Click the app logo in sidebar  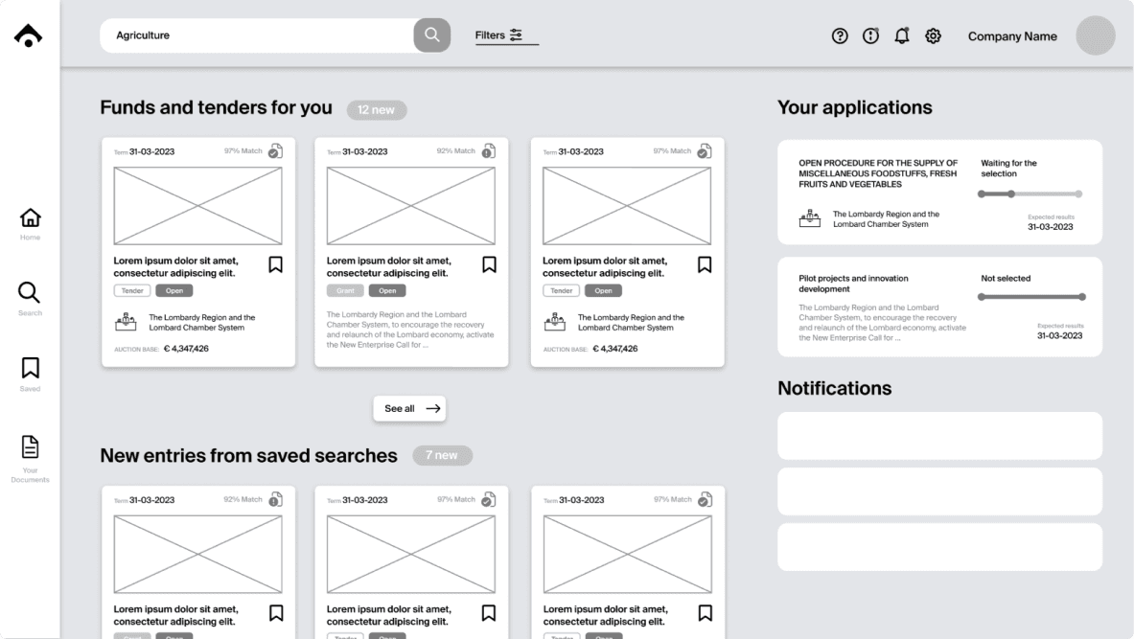[30, 35]
